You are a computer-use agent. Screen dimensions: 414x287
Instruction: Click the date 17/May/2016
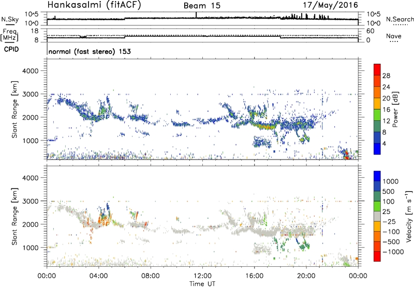click(330, 5)
